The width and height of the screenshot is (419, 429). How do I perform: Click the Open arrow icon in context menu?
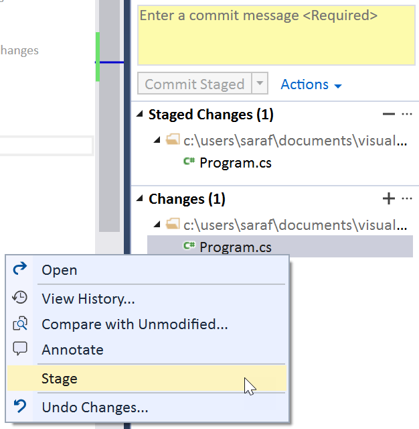[x=20, y=269]
